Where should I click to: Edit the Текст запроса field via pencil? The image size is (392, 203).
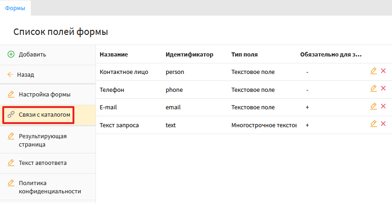(373, 124)
